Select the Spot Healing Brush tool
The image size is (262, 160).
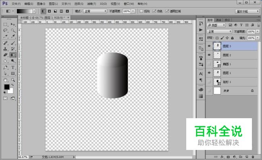click(x=5, y=43)
